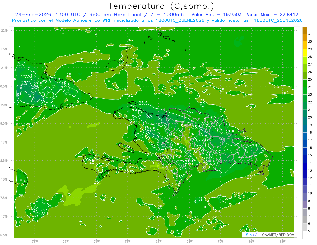The height and width of the screenshot is (245, 317).
Task: Click the legend value '31'
Action: 310,34
